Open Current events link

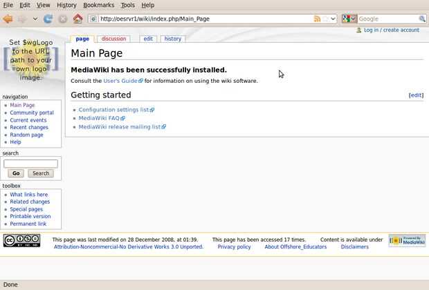point(28,120)
